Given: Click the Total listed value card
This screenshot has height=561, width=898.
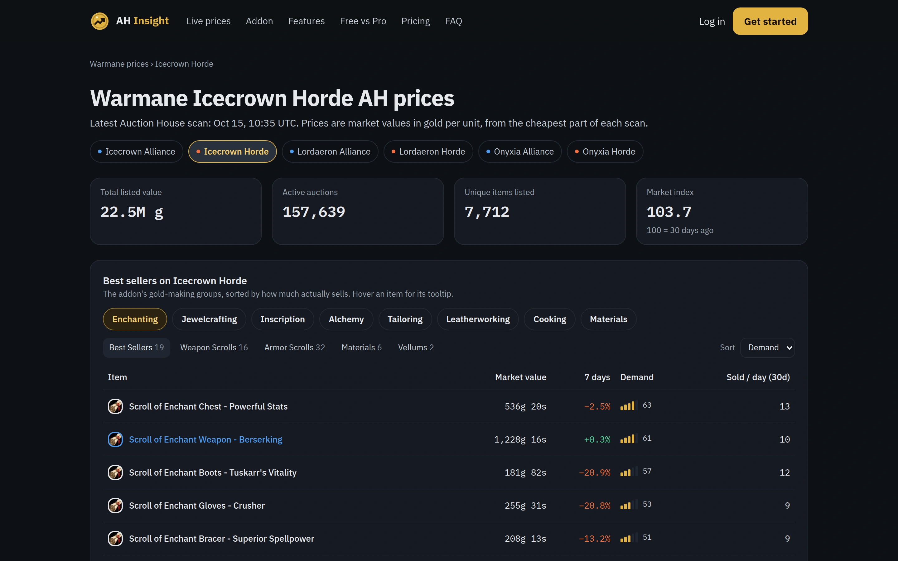Looking at the screenshot, I should 176,211.
